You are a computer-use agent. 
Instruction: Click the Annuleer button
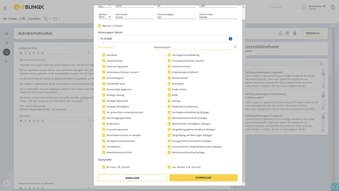(x=132, y=178)
